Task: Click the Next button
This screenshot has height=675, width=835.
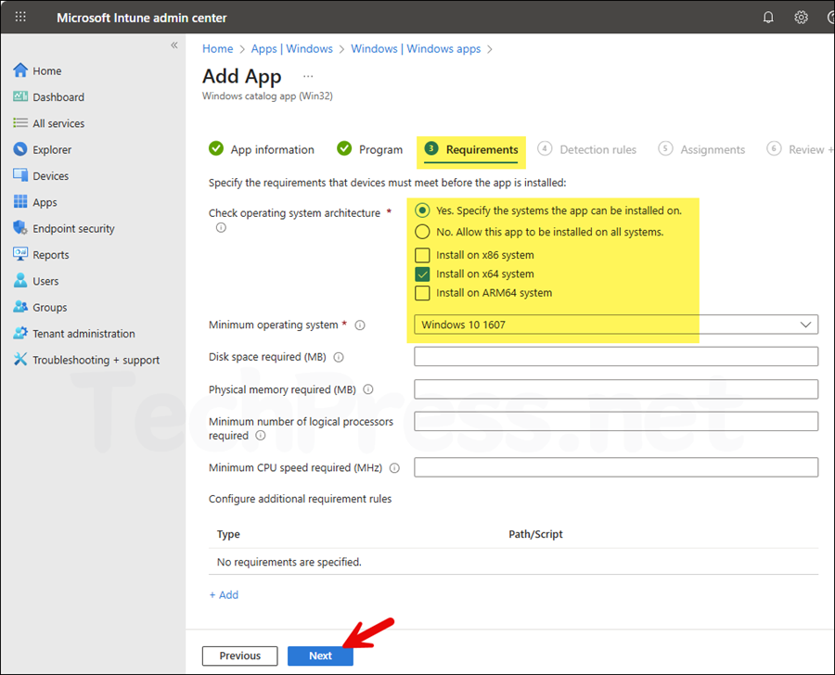Action: pos(320,656)
